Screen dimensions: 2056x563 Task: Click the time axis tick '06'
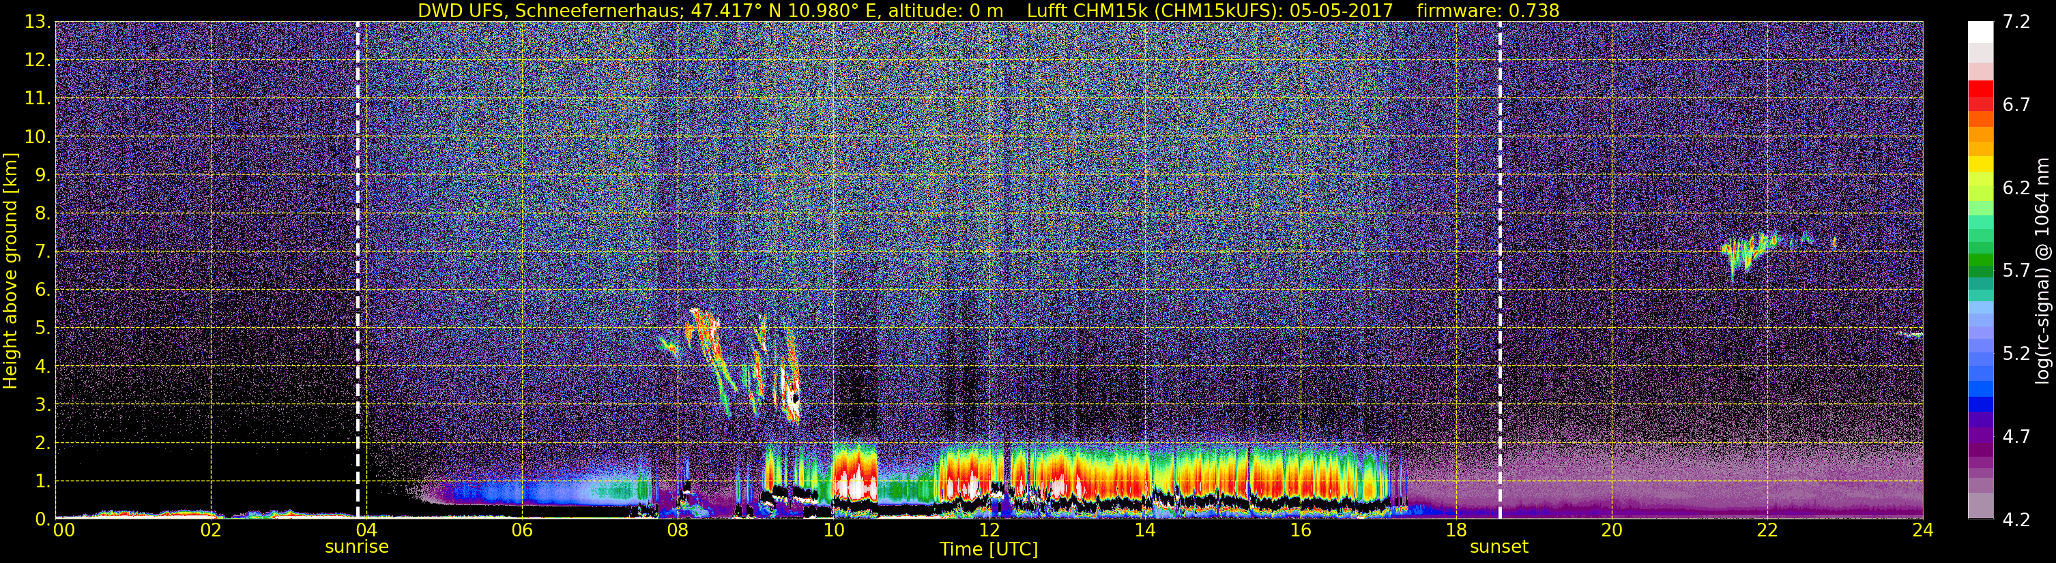click(522, 530)
